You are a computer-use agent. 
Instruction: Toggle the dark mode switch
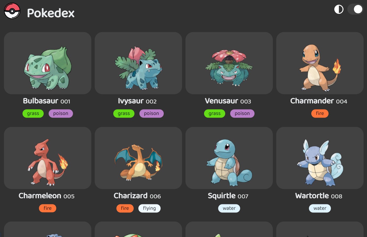tap(355, 9)
